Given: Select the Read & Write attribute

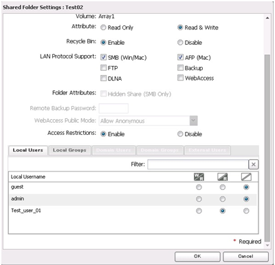Looking at the screenshot, I should pyautogui.click(x=180, y=28).
